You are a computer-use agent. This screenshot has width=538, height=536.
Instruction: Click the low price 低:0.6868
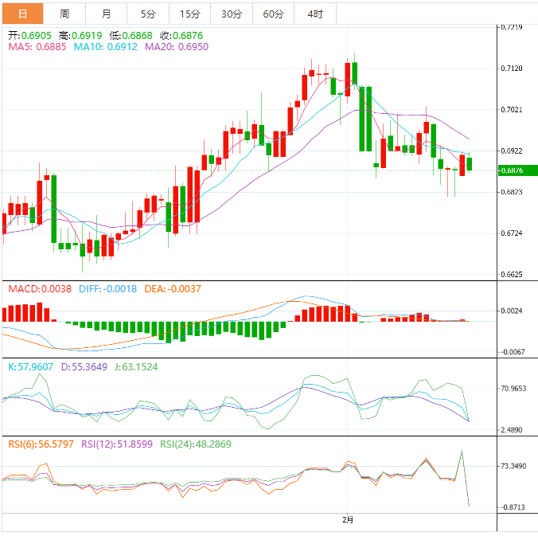[x=131, y=36]
